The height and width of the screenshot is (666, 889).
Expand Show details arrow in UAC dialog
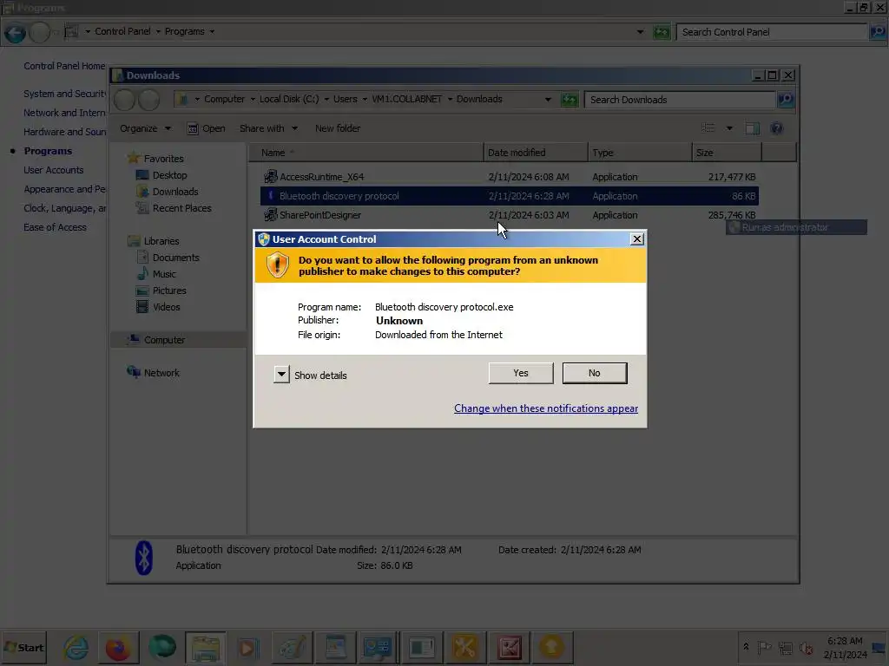(x=281, y=375)
